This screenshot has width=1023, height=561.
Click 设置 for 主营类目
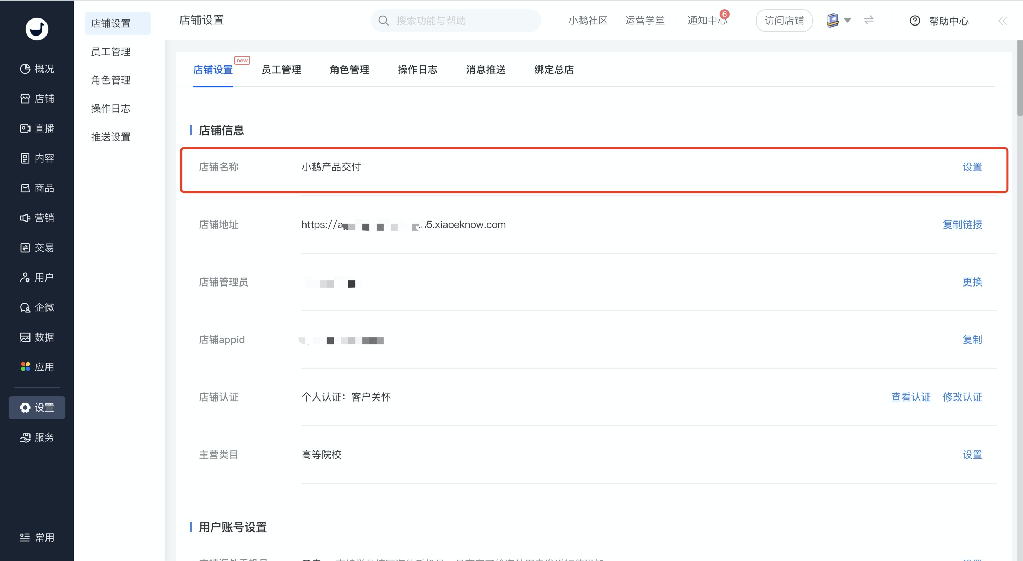tap(972, 454)
